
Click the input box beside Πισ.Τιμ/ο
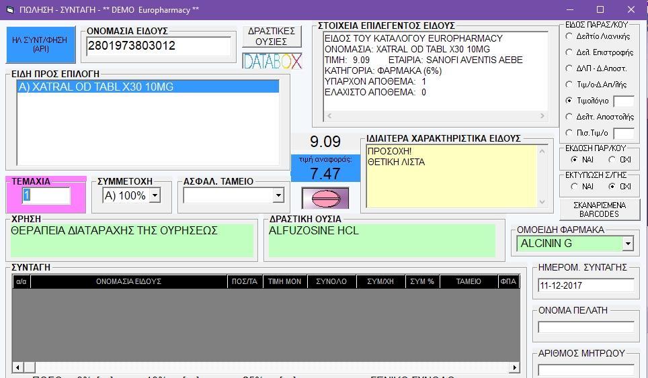624,134
